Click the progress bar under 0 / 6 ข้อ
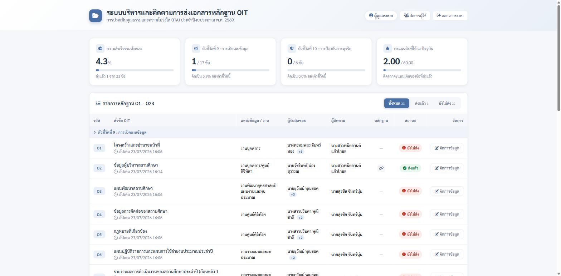 coord(326,70)
